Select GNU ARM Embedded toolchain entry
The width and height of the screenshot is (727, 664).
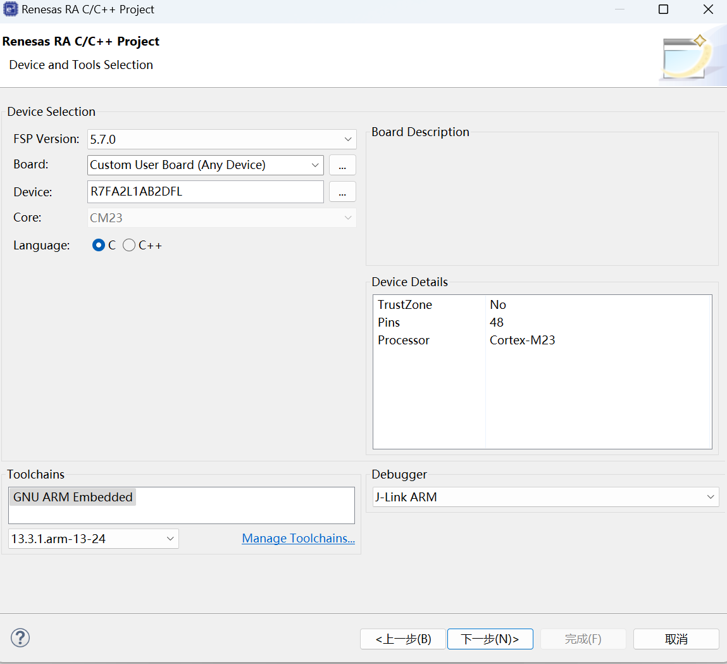[73, 497]
